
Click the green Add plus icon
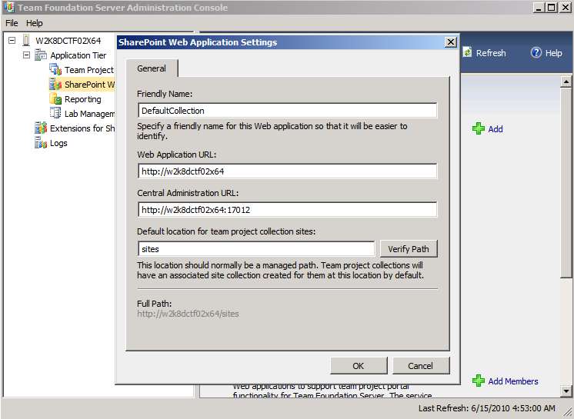tap(479, 128)
